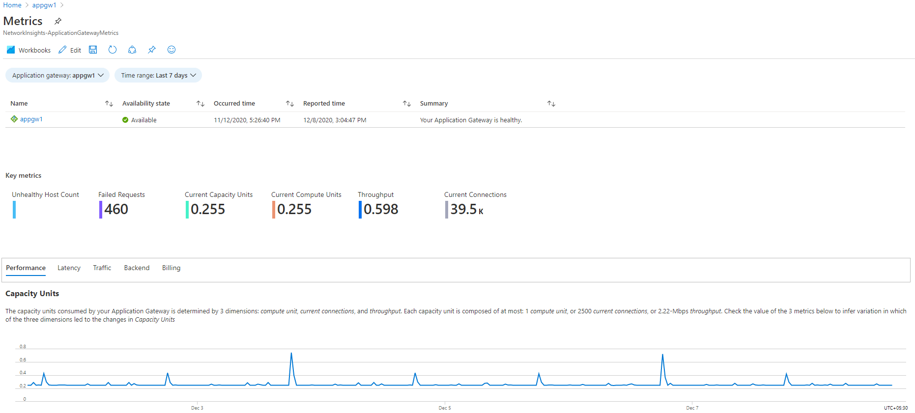Send feedback with the smiley icon

(172, 50)
